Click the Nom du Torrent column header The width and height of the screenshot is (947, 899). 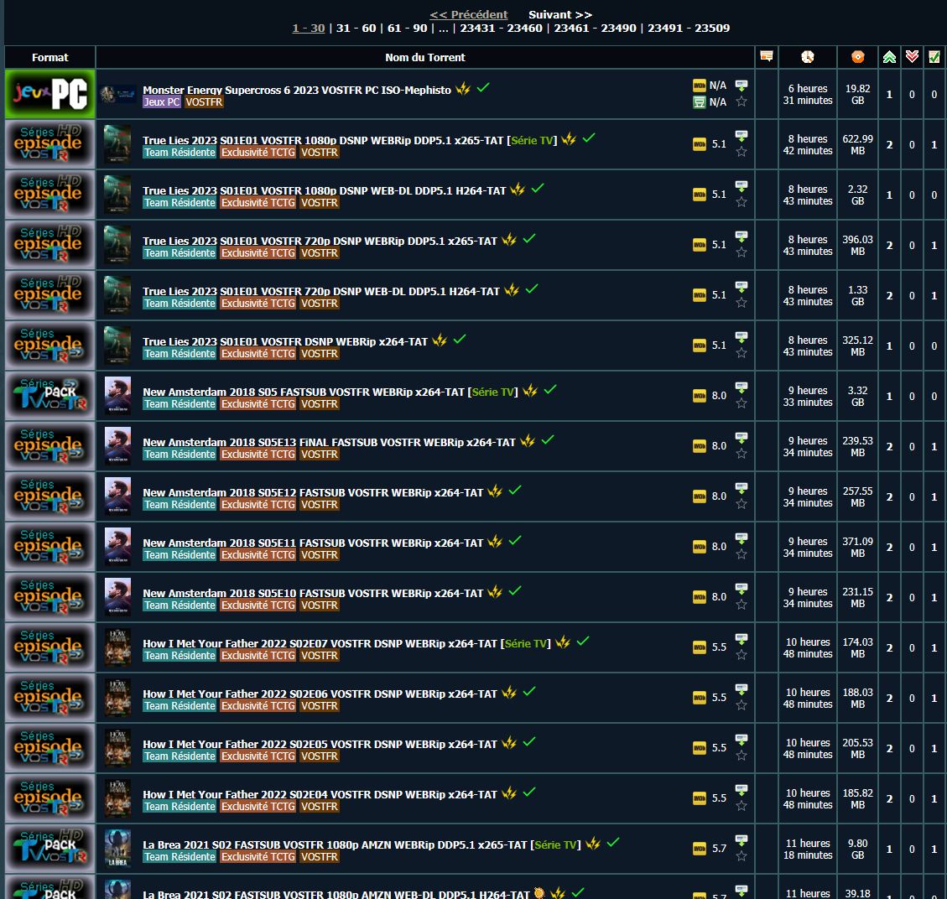[x=425, y=57]
